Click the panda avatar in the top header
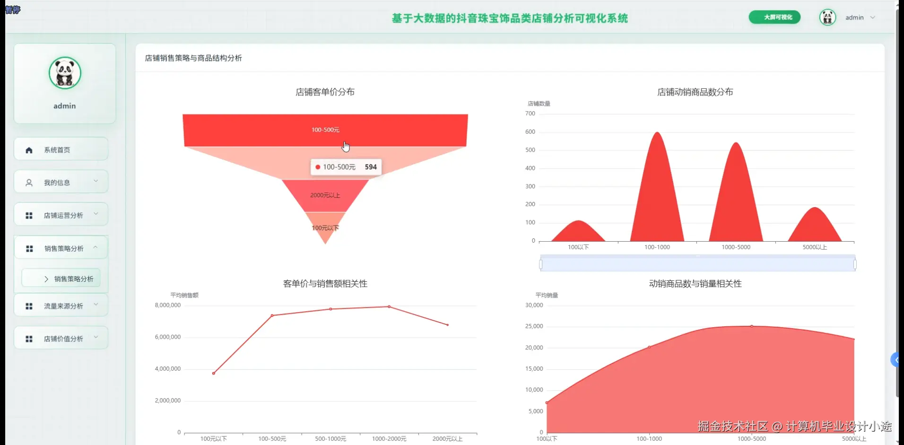 click(x=827, y=17)
